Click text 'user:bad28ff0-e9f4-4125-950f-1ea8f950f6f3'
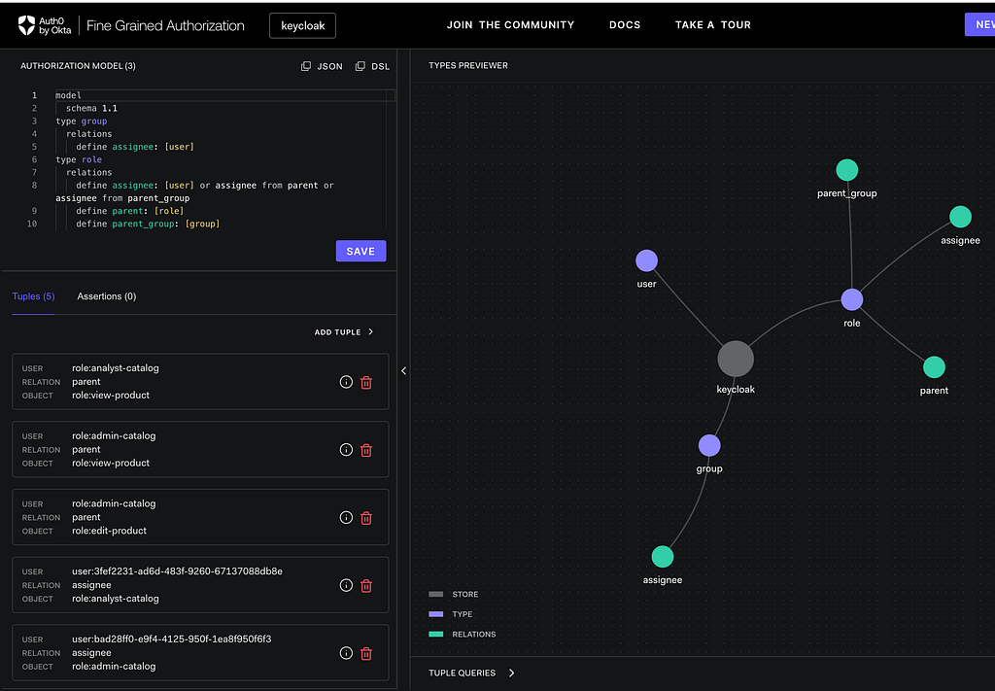995x691 pixels. (x=171, y=639)
